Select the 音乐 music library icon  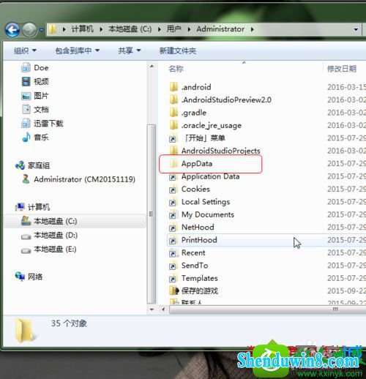[x=26, y=137]
